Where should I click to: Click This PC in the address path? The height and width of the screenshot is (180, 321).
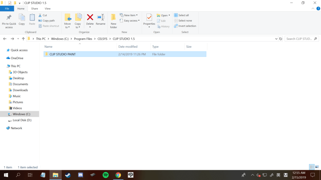click(x=41, y=39)
